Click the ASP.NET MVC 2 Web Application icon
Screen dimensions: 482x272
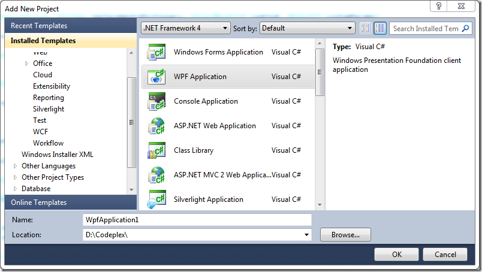(156, 175)
